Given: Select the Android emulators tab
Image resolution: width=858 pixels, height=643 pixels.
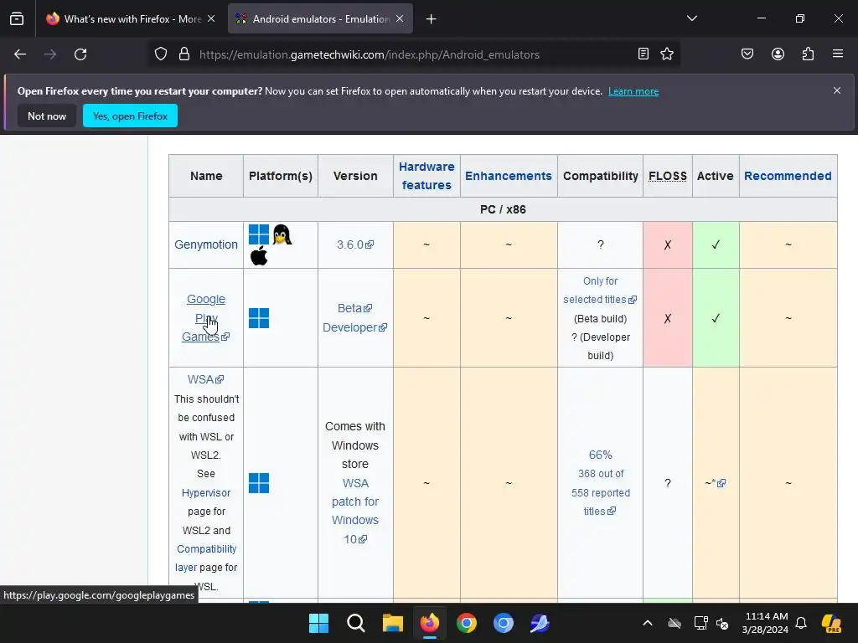Looking at the screenshot, I should tap(320, 19).
